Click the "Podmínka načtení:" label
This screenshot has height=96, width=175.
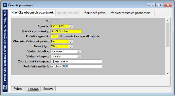36,66
